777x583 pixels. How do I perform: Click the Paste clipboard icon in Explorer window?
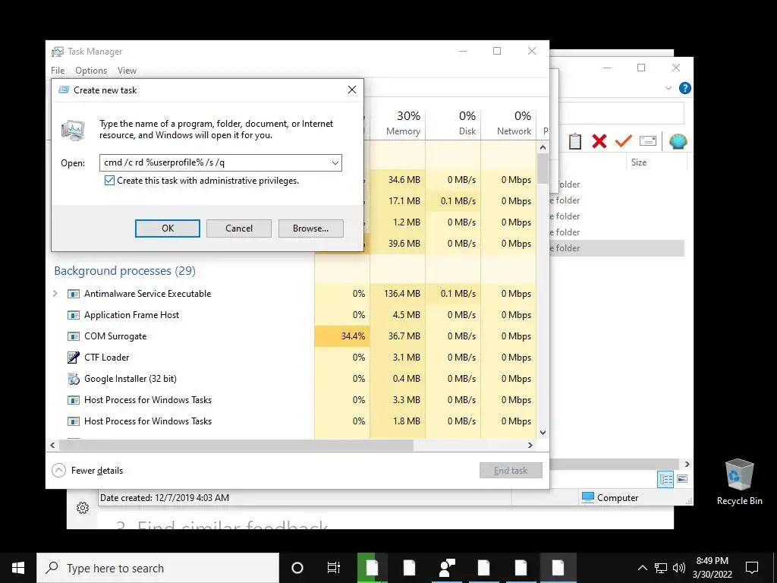(x=575, y=141)
